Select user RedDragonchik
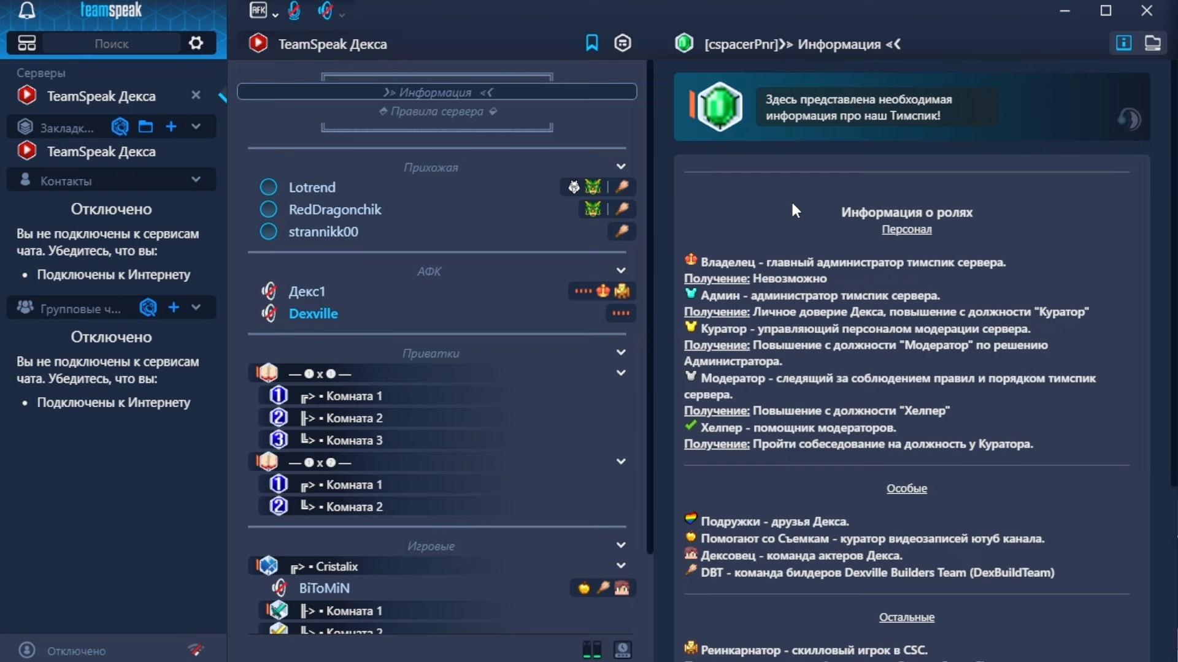This screenshot has height=662, width=1178. pyautogui.click(x=335, y=210)
